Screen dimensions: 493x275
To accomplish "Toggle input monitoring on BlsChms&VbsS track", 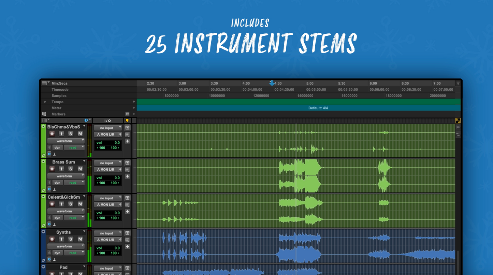I will 61,134.
